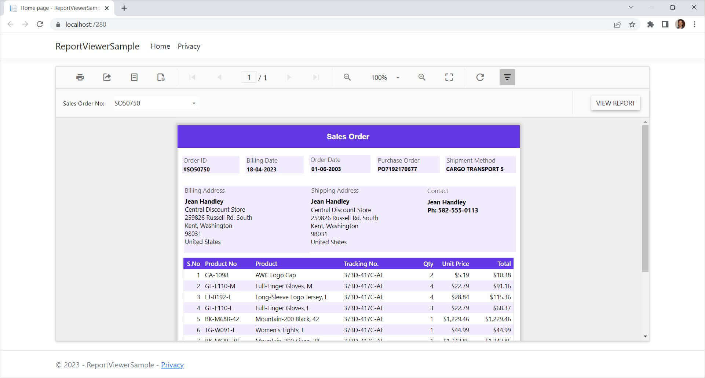
Task: Open the Export report menu
Action: [107, 77]
